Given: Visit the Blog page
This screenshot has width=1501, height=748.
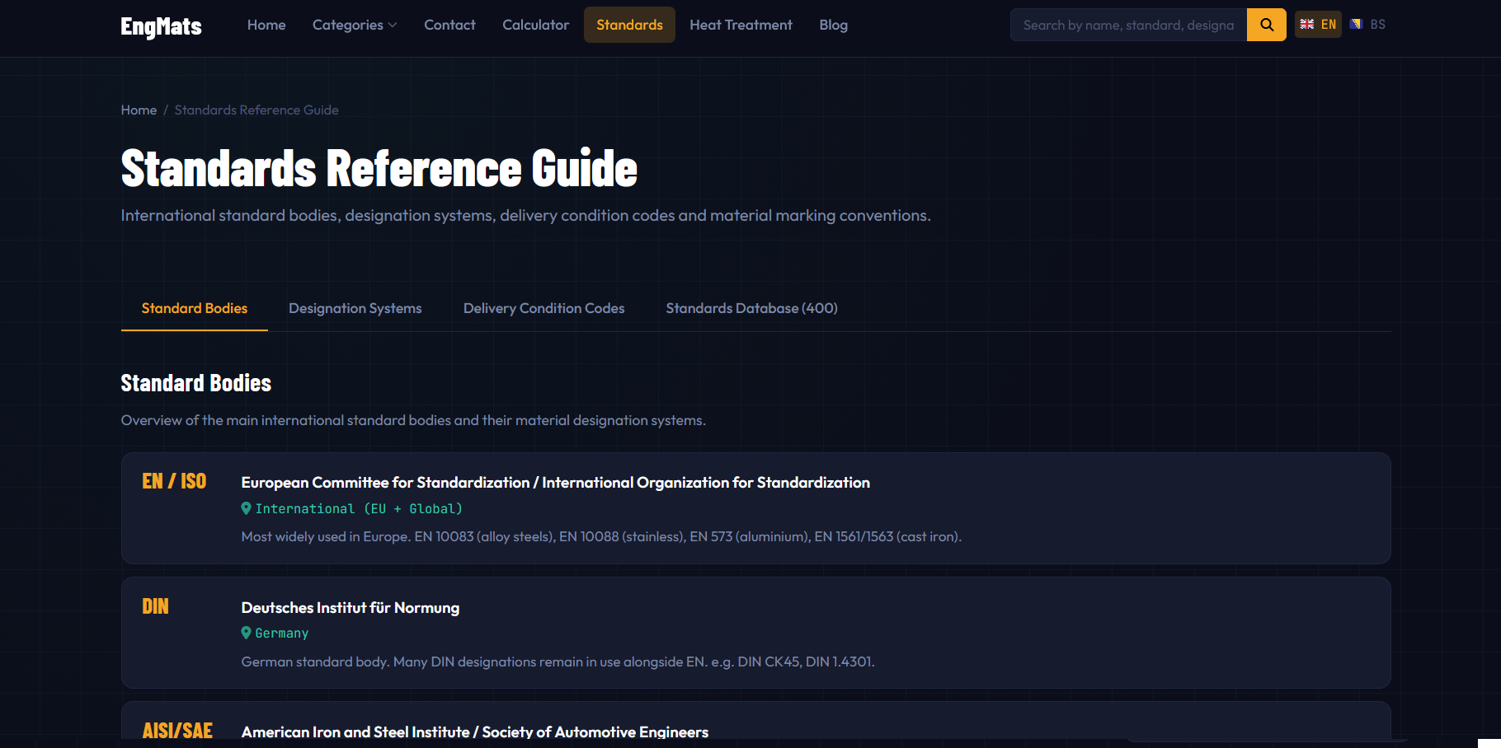Looking at the screenshot, I should pos(833,25).
